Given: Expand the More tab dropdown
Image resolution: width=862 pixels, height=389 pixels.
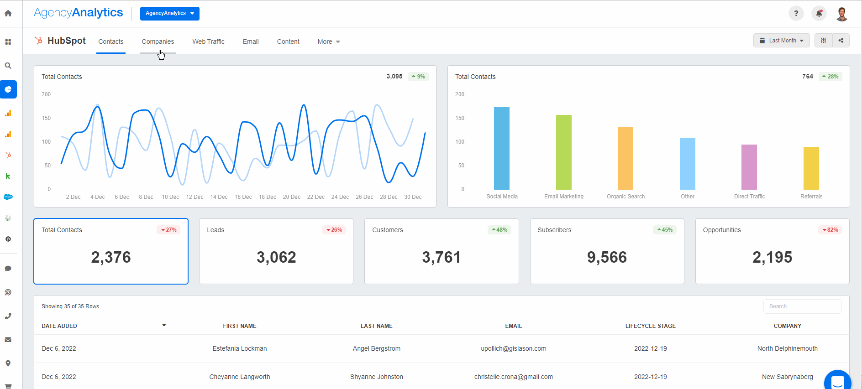Looking at the screenshot, I should [x=329, y=41].
